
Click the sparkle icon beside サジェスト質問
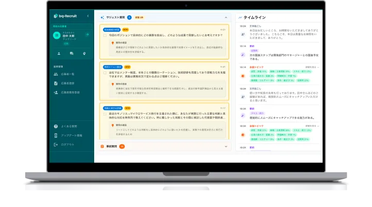[102, 17]
